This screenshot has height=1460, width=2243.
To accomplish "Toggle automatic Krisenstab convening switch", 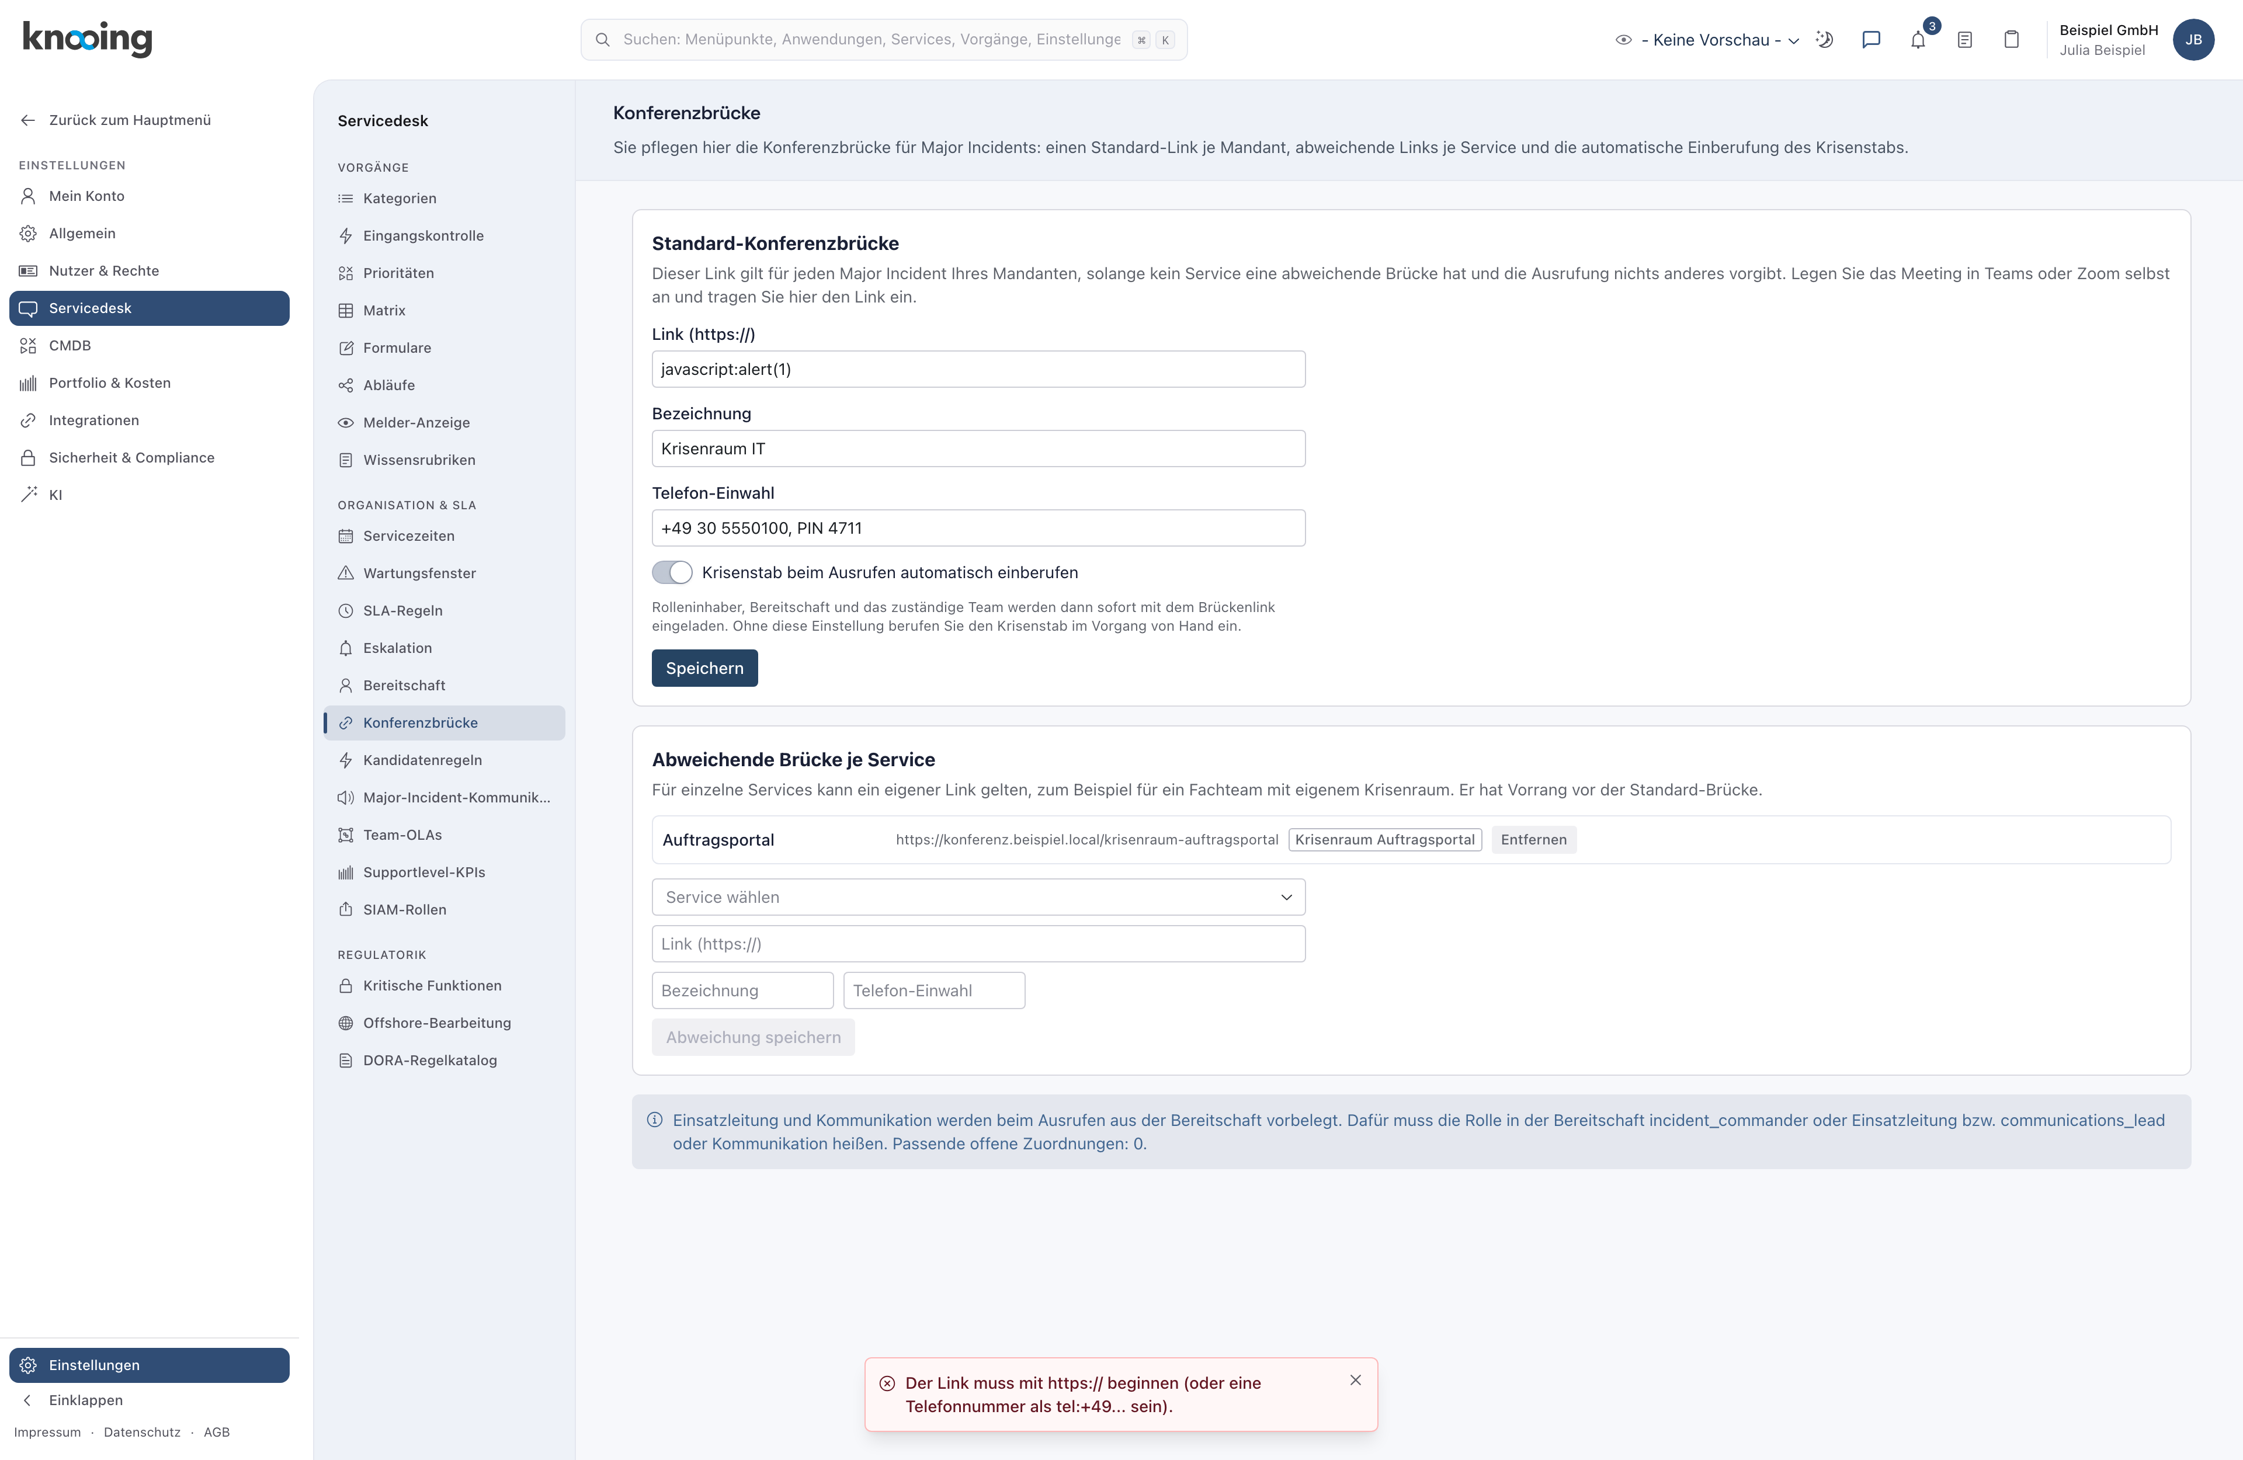I will (672, 572).
